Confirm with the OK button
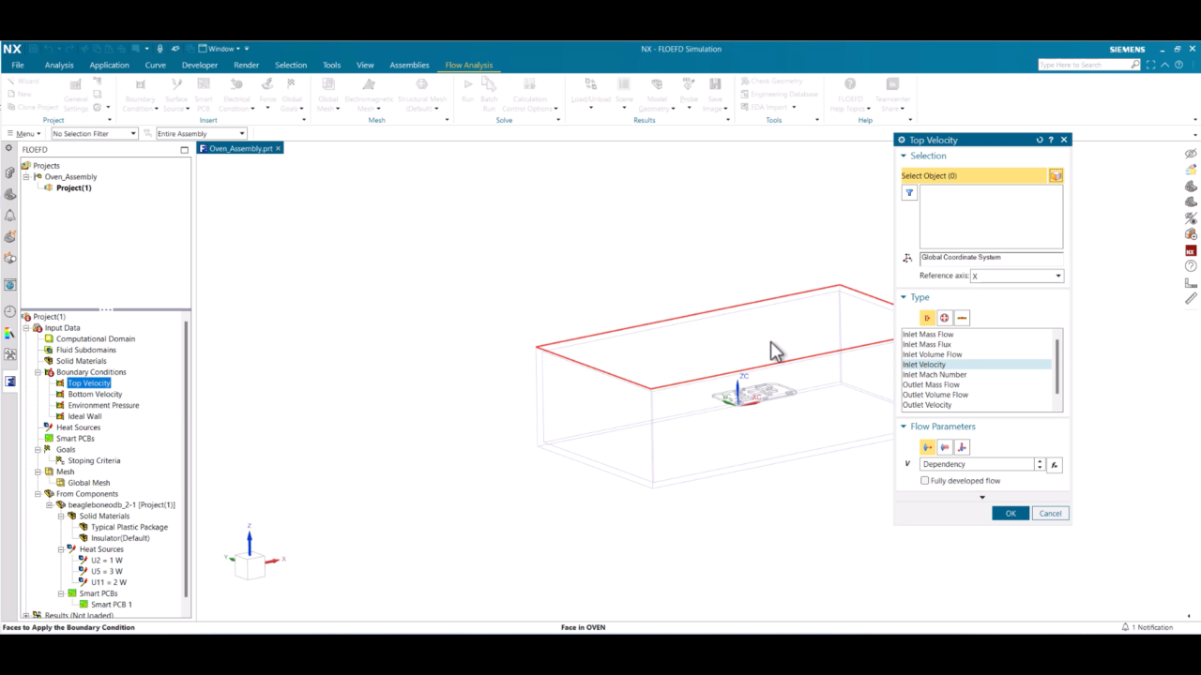 [1011, 513]
